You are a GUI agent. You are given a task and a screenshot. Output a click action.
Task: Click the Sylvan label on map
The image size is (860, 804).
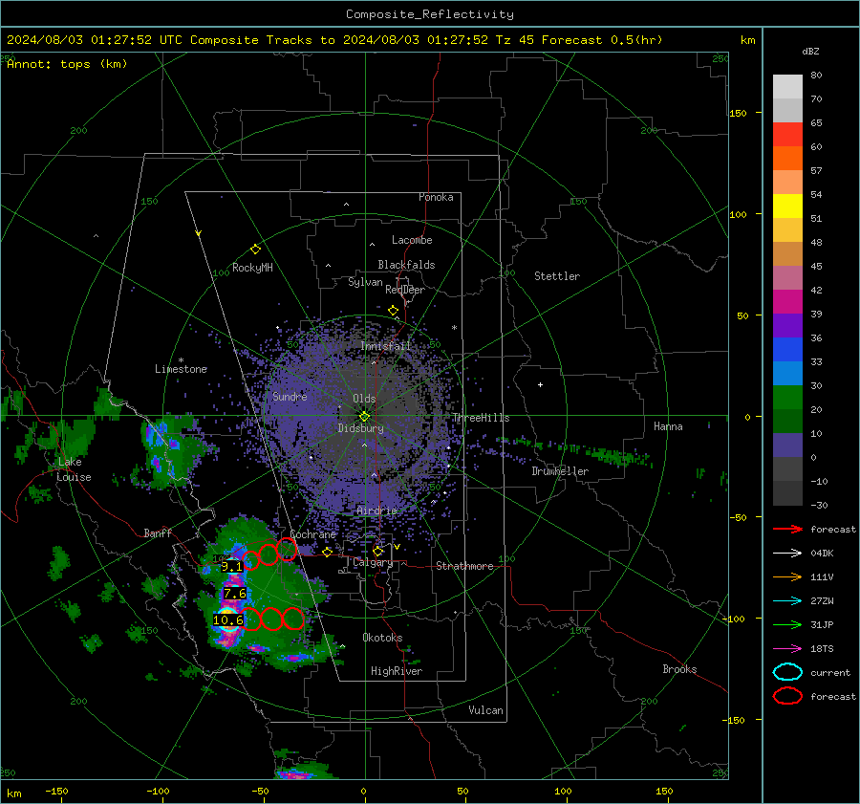click(x=365, y=282)
